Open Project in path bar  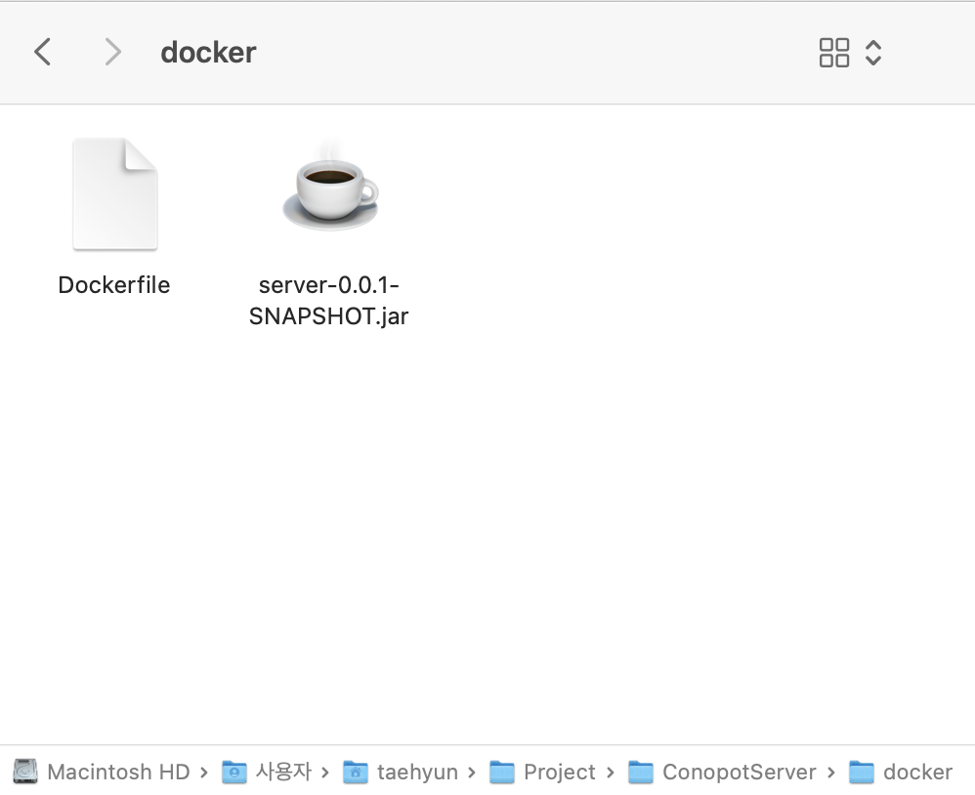[560, 772]
